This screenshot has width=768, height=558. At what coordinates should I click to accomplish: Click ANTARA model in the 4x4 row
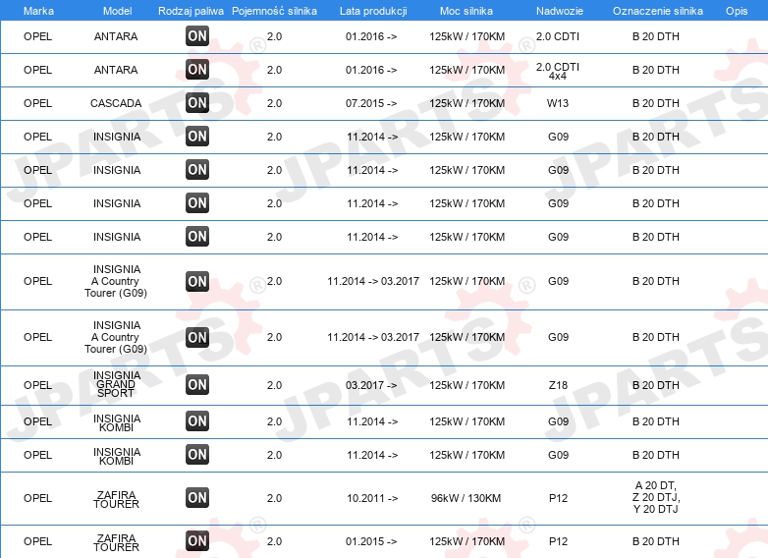click(x=116, y=70)
